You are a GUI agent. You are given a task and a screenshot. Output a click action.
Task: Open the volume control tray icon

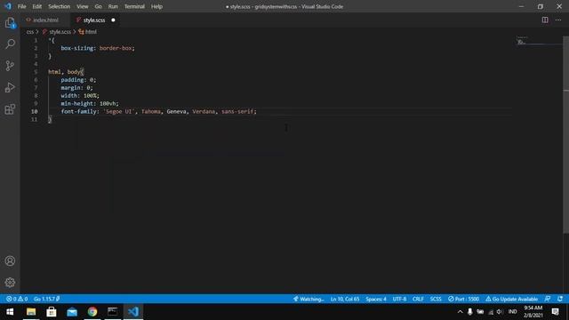coord(500,312)
